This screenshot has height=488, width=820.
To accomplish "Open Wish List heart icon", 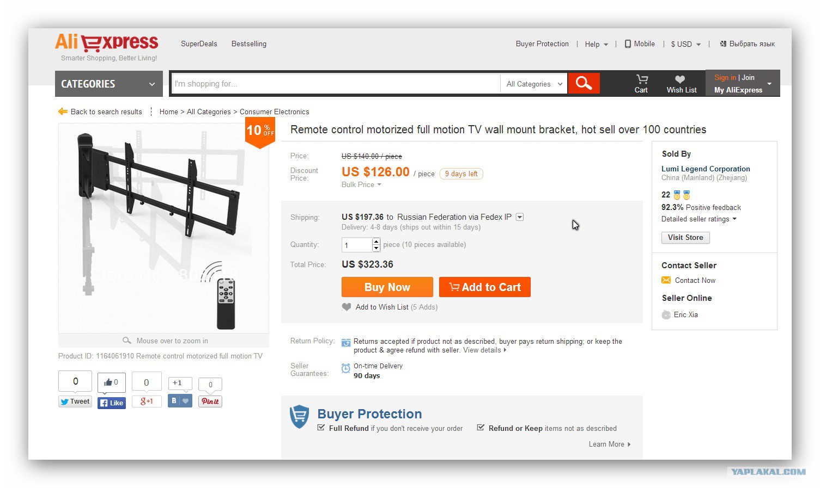I will coord(679,79).
